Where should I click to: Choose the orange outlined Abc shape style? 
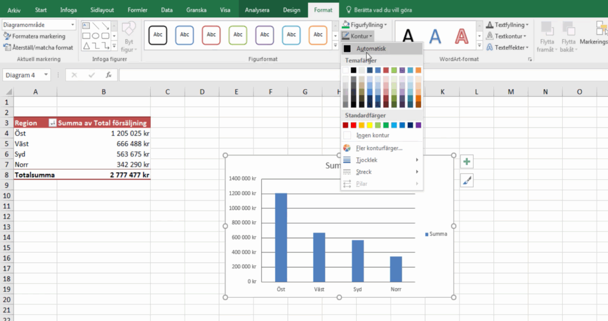coord(318,35)
